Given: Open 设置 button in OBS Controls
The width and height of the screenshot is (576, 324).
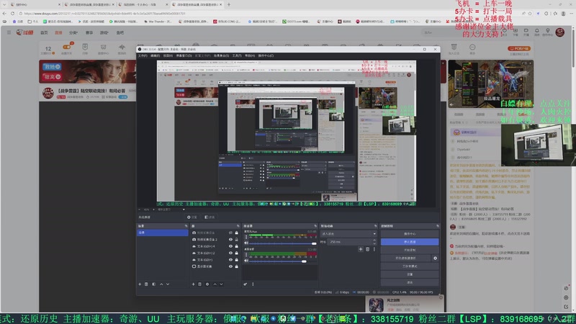Looking at the screenshot, I should tap(410, 274).
